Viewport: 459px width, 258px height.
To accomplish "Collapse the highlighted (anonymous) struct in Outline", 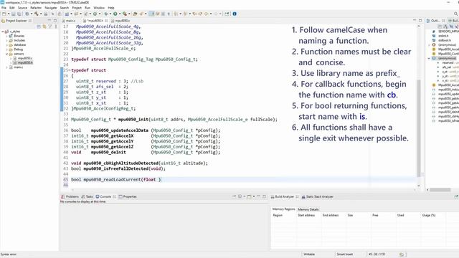I will [x=429, y=58].
